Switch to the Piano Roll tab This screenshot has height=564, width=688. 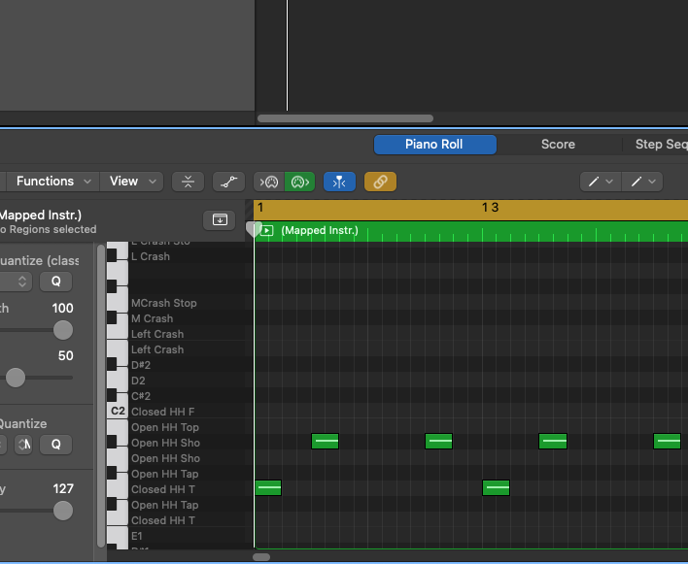(434, 145)
